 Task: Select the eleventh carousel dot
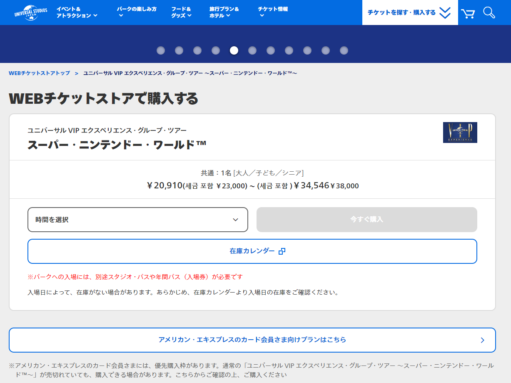pyautogui.click(x=344, y=50)
